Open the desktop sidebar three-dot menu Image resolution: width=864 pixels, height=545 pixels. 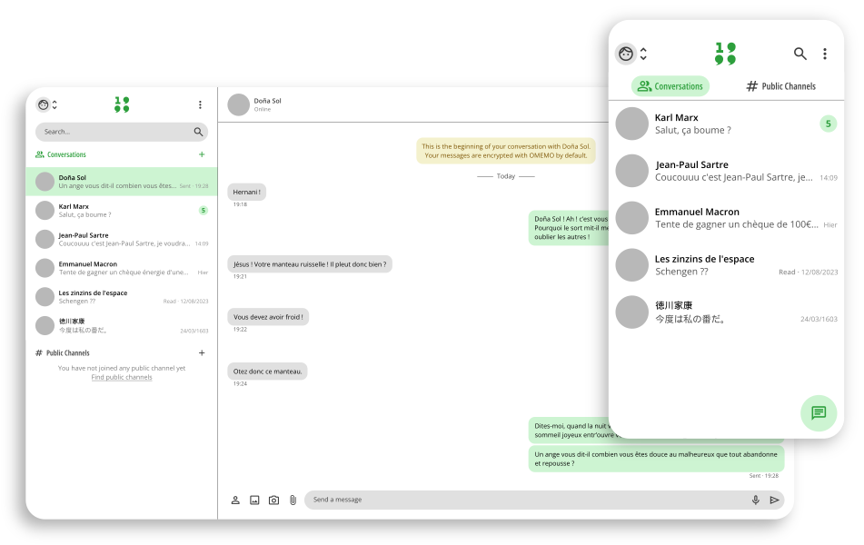click(200, 104)
